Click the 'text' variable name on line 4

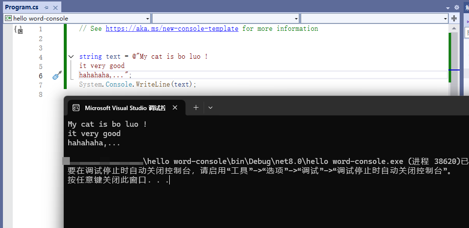[113, 56]
